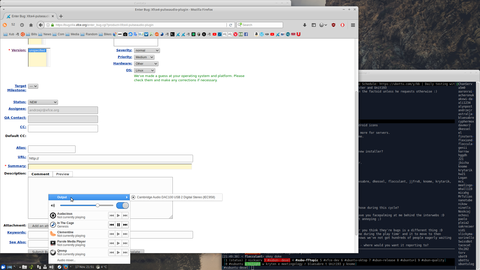This screenshot has height=270, width=480.
Task: Switch to the Preview tab
Action: click(62, 174)
